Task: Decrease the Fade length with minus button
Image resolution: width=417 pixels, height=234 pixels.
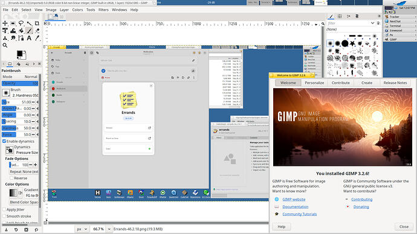Action: 31,165
